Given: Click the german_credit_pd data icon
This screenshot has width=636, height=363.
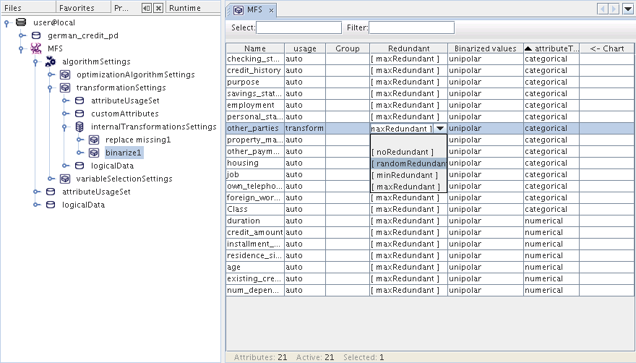Looking at the screenshot, I should pyautogui.click(x=35, y=35).
